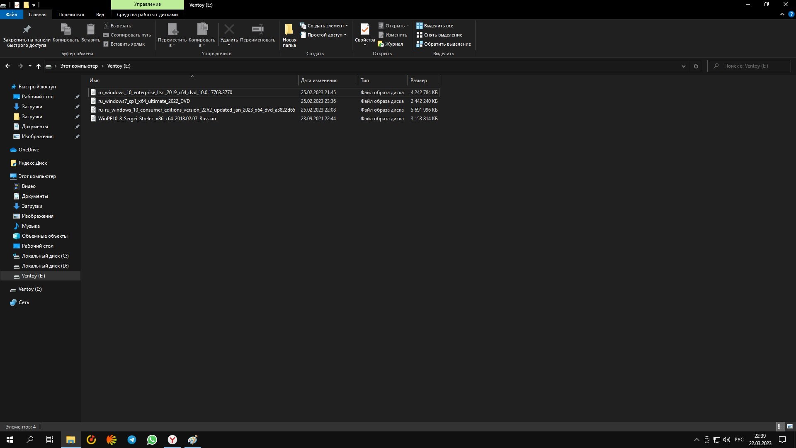The height and width of the screenshot is (448, 796).
Task: Sort by Дата изменения column
Action: 328,80
